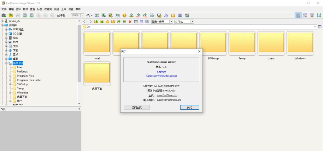Open the 特效 menu
323x151 pixels.
click(x=25, y=9)
